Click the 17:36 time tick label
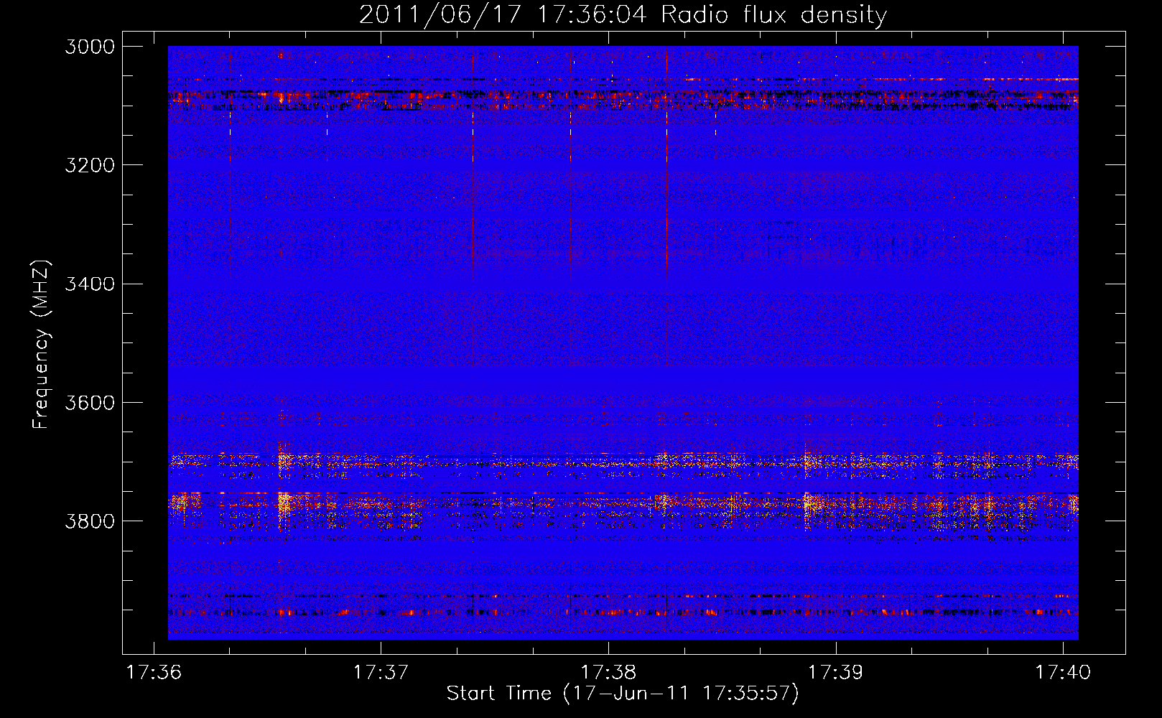Screen dimensions: 1162x718 point(154,673)
